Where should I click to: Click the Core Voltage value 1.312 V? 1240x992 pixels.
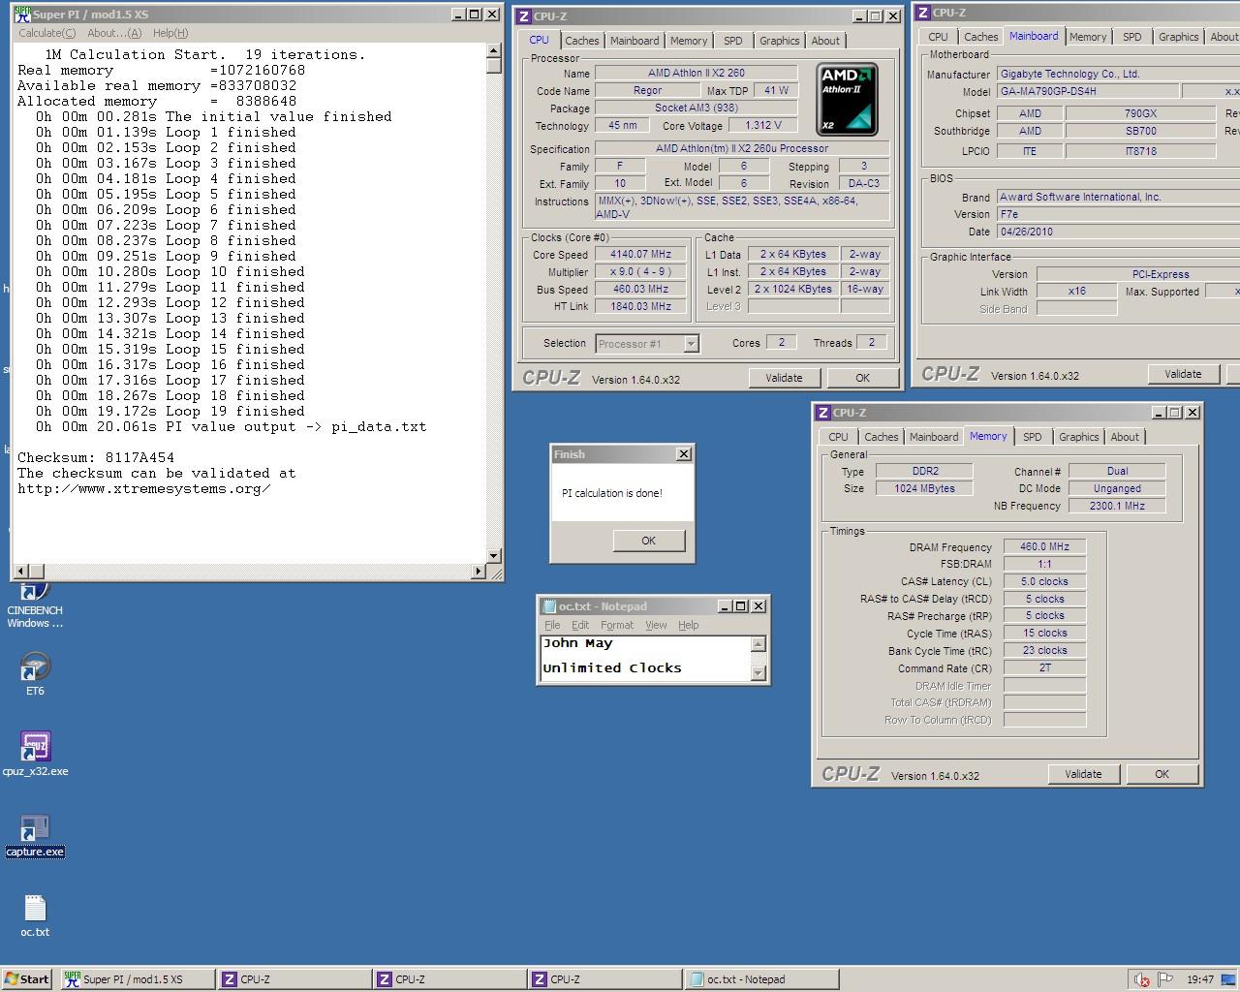(763, 126)
